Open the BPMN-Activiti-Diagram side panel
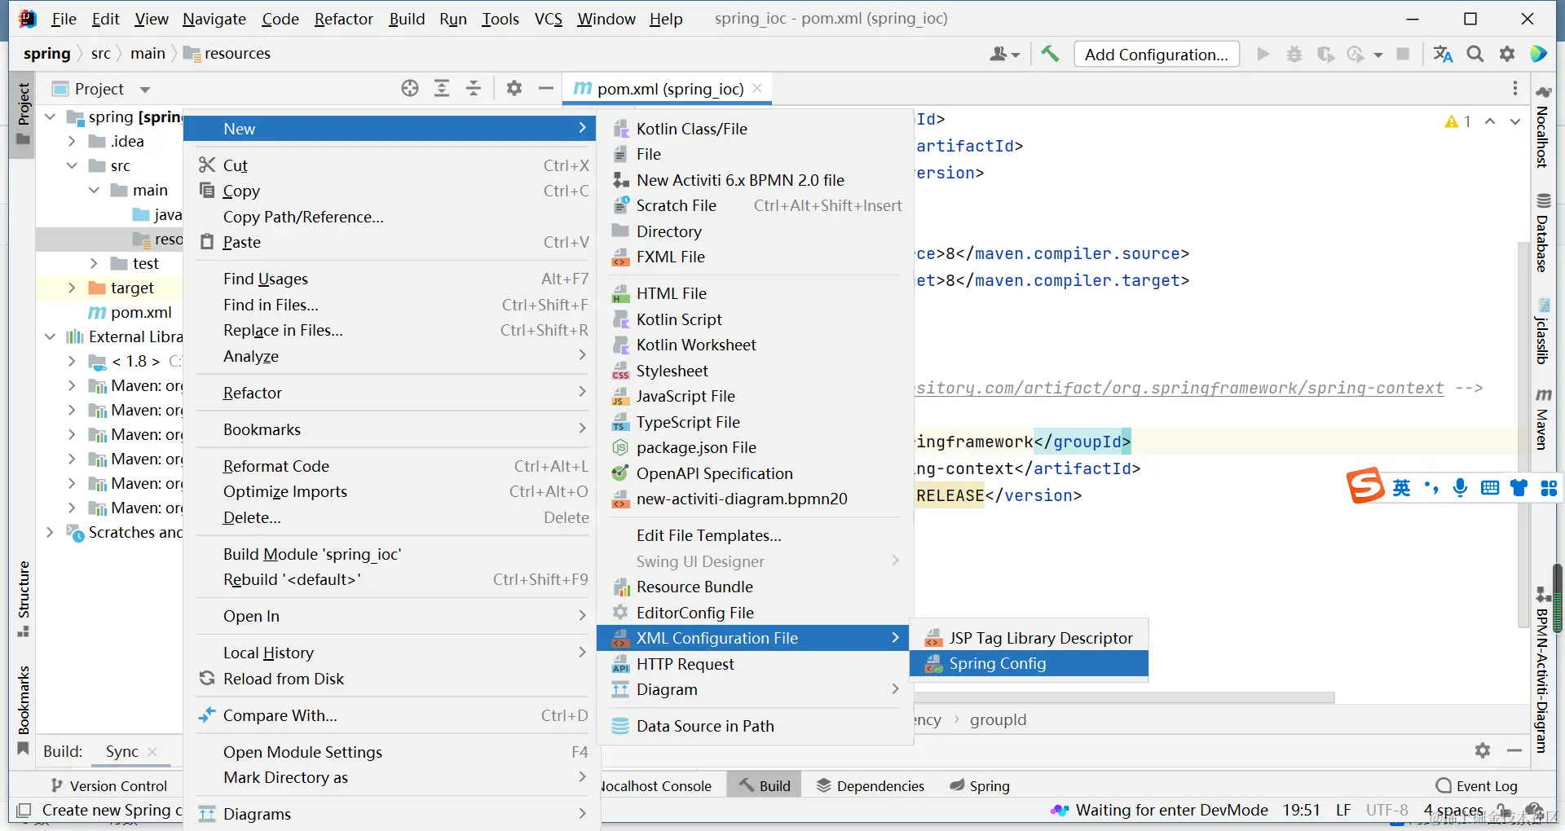The width and height of the screenshot is (1565, 831). tap(1543, 671)
